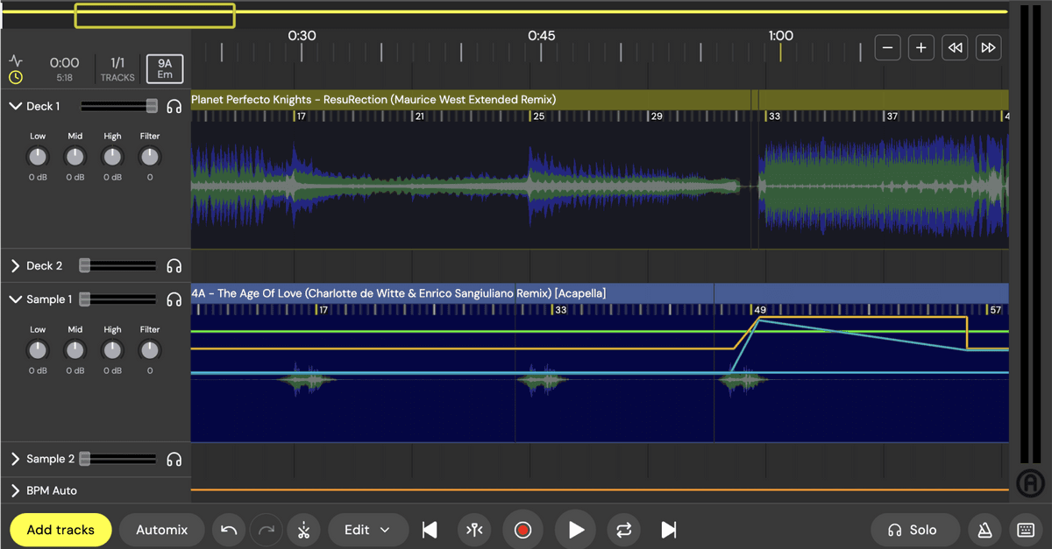Jump to start with skip-back icon
Viewport: 1052px width, 549px height.
430,530
